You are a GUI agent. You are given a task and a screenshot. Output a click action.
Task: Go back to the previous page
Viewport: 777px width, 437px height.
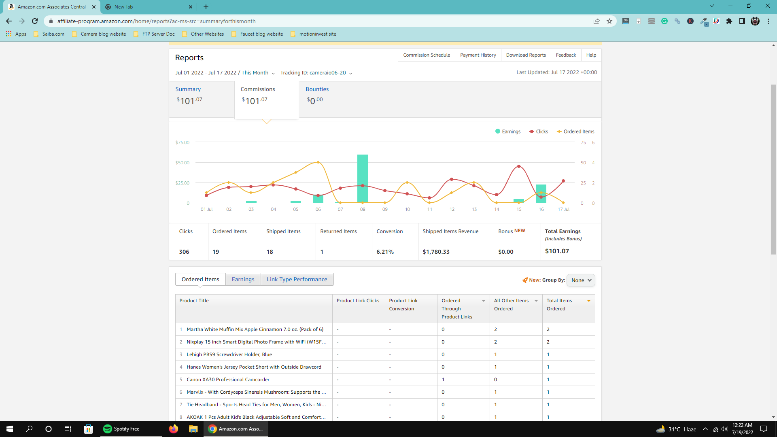click(9, 21)
